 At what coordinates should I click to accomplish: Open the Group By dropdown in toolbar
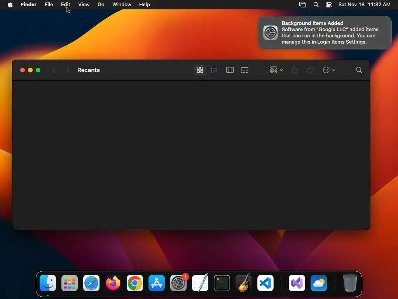[276, 70]
